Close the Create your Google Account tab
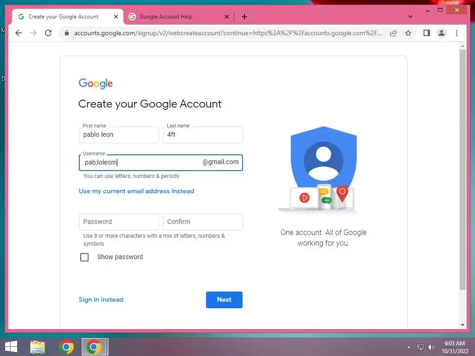The height and width of the screenshot is (356, 475). [x=116, y=17]
